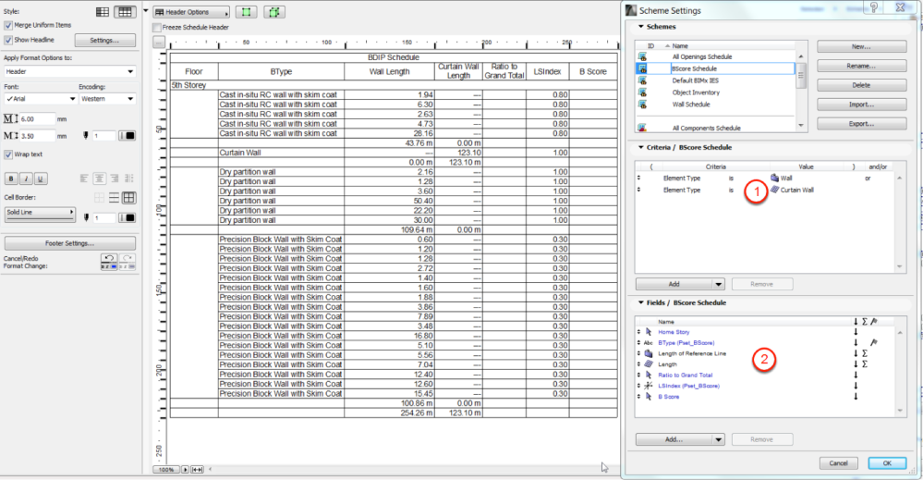Click the undo format change arrow
The image size is (923, 480).
(108, 258)
